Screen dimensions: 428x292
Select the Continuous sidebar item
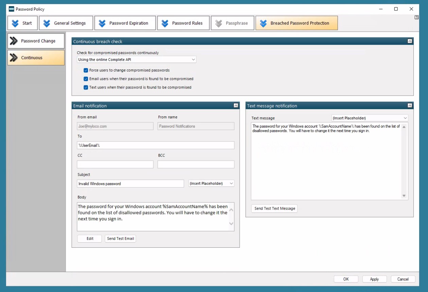pyautogui.click(x=36, y=58)
